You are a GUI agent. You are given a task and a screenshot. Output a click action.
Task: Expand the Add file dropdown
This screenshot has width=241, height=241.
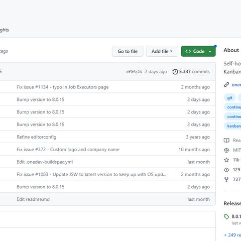(162, 51)
